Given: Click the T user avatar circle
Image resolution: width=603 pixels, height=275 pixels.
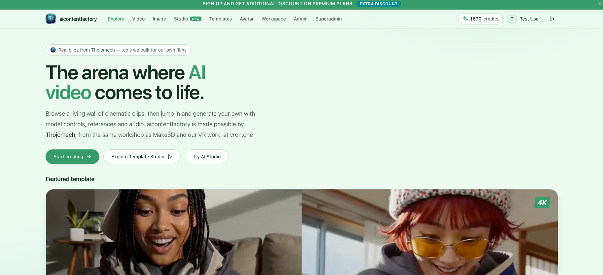Looking at the screenshot, I should click(x=512, y=19).
